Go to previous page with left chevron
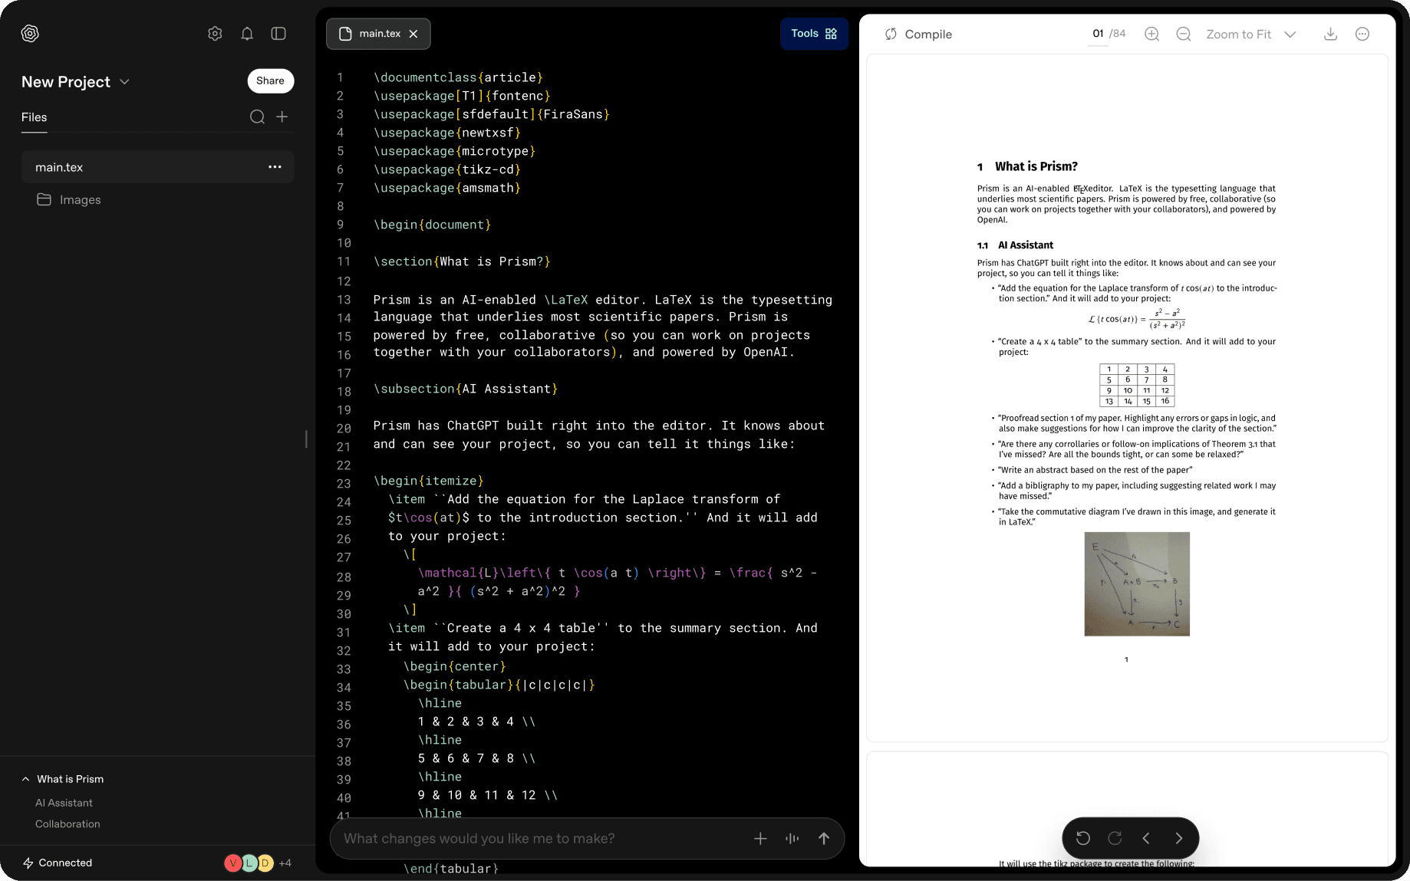 (1146, 838)
